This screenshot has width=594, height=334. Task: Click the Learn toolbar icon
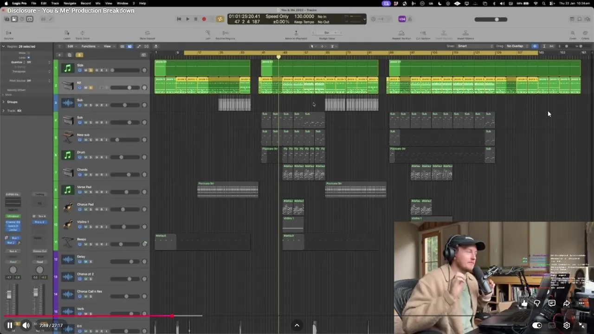tap(67, 35)
